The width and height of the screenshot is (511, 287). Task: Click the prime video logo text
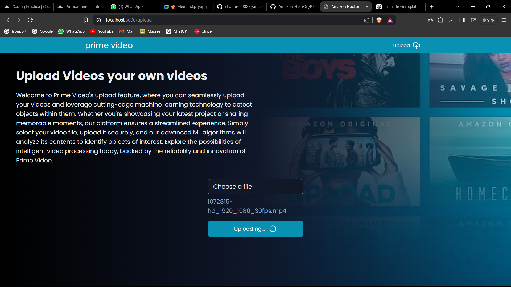tap(109, 45)
